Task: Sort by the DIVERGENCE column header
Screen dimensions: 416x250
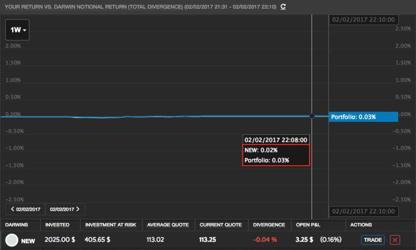Action: pos(268,225)
